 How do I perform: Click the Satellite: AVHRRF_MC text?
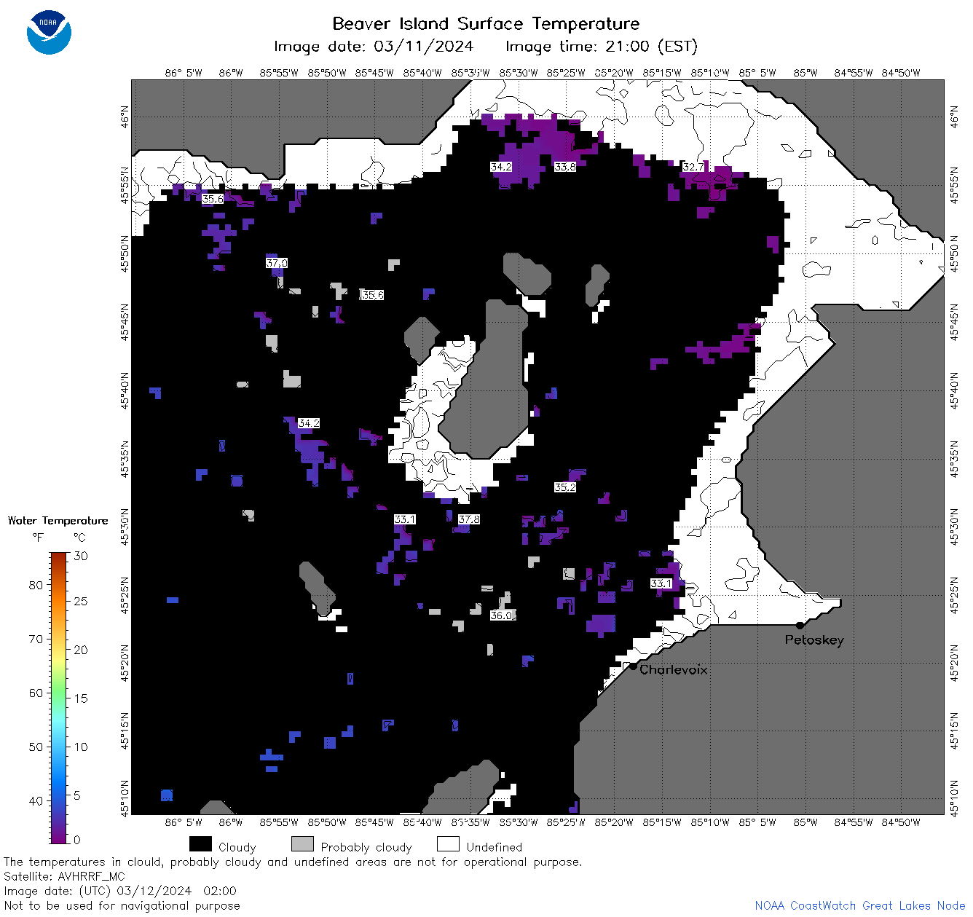(x=64, y=876)
